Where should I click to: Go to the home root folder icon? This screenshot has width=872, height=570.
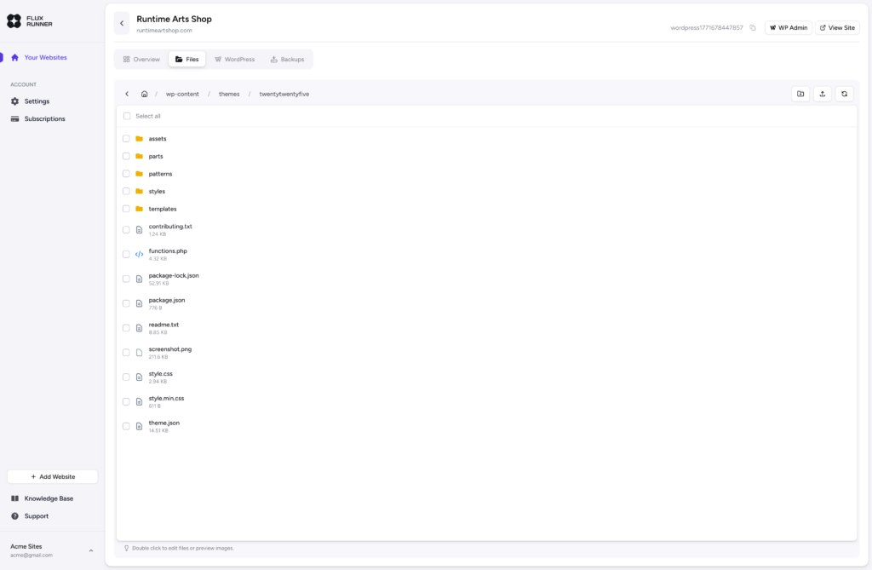pyautogui.click(x=145, y=94)
